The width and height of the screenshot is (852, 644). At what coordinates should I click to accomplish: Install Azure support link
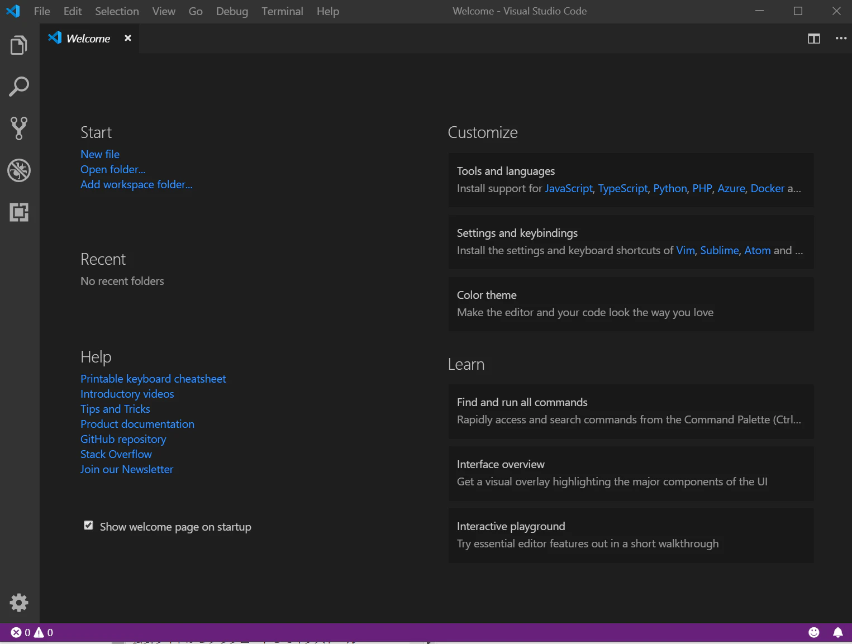click(x=731, y=188)
